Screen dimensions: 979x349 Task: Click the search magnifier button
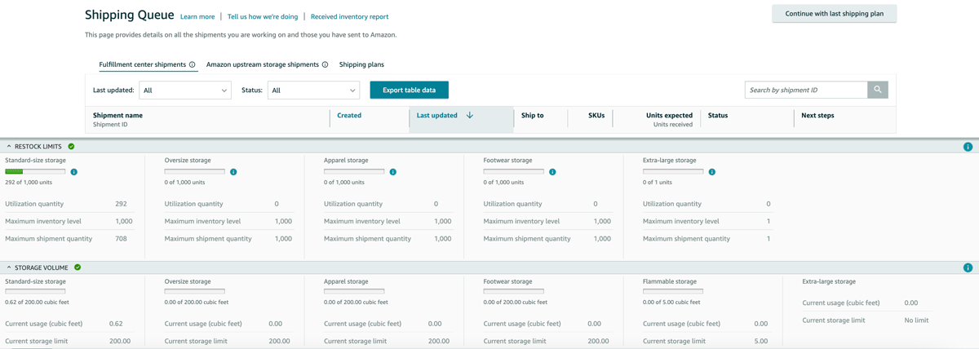(x=878, y=90)
